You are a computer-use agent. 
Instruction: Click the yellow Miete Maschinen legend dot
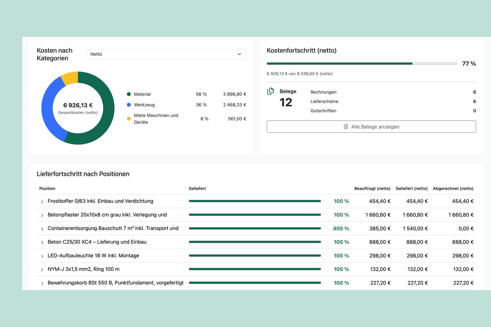coord(129,119)
